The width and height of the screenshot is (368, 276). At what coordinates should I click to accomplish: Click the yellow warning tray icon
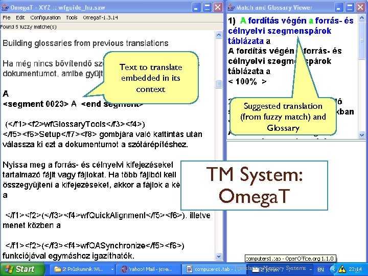342,269
